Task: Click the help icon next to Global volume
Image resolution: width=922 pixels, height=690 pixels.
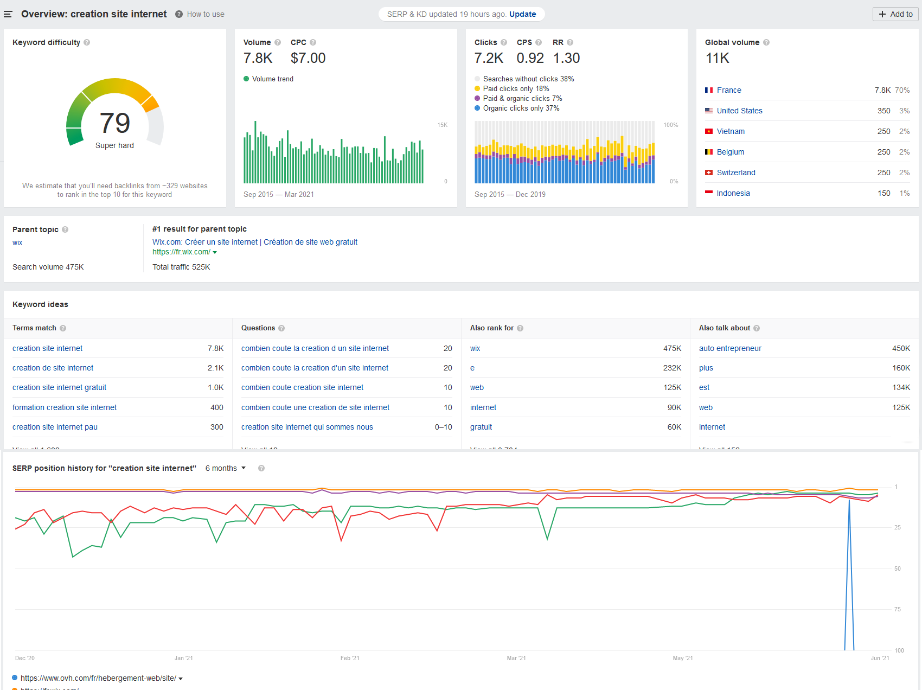Action: tap(766, 42)
